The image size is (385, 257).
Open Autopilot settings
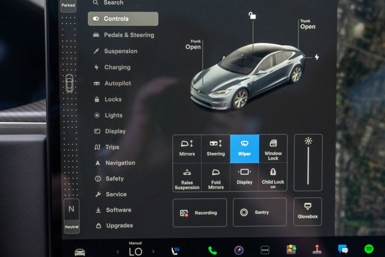[x=112, y=83]
